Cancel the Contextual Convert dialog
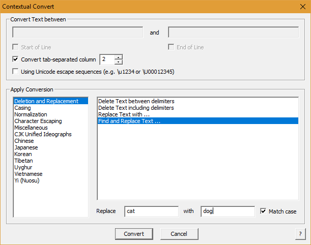The image size is (311, 245). tap(179, 234)
